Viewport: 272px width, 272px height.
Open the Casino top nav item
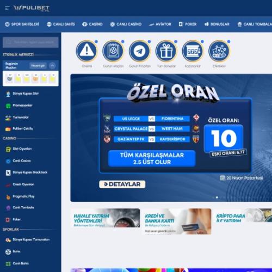92,24
